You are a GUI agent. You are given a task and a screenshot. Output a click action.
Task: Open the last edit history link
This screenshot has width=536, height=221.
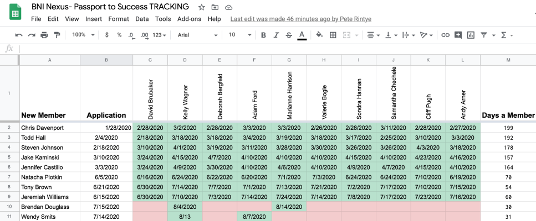[301, 19]
